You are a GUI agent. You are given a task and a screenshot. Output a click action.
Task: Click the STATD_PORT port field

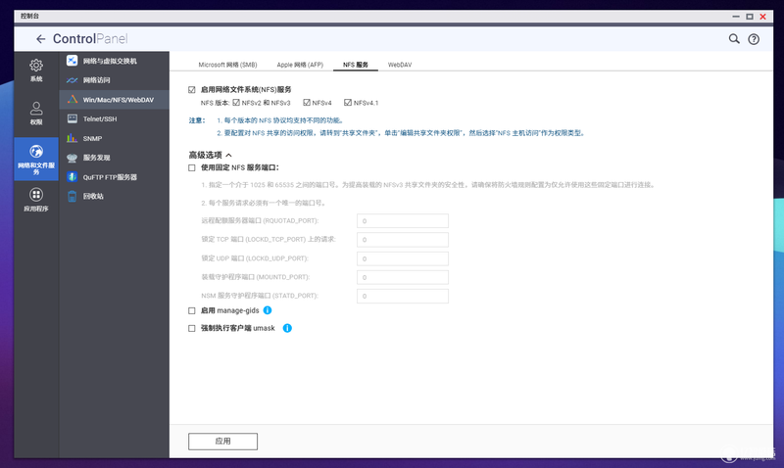403,297
